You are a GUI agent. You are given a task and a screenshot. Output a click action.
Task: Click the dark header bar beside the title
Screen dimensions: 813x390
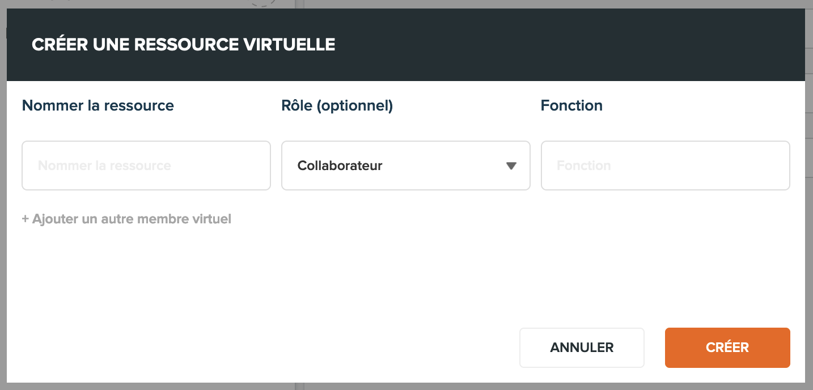pyautogui.click(x=567, y=45)
